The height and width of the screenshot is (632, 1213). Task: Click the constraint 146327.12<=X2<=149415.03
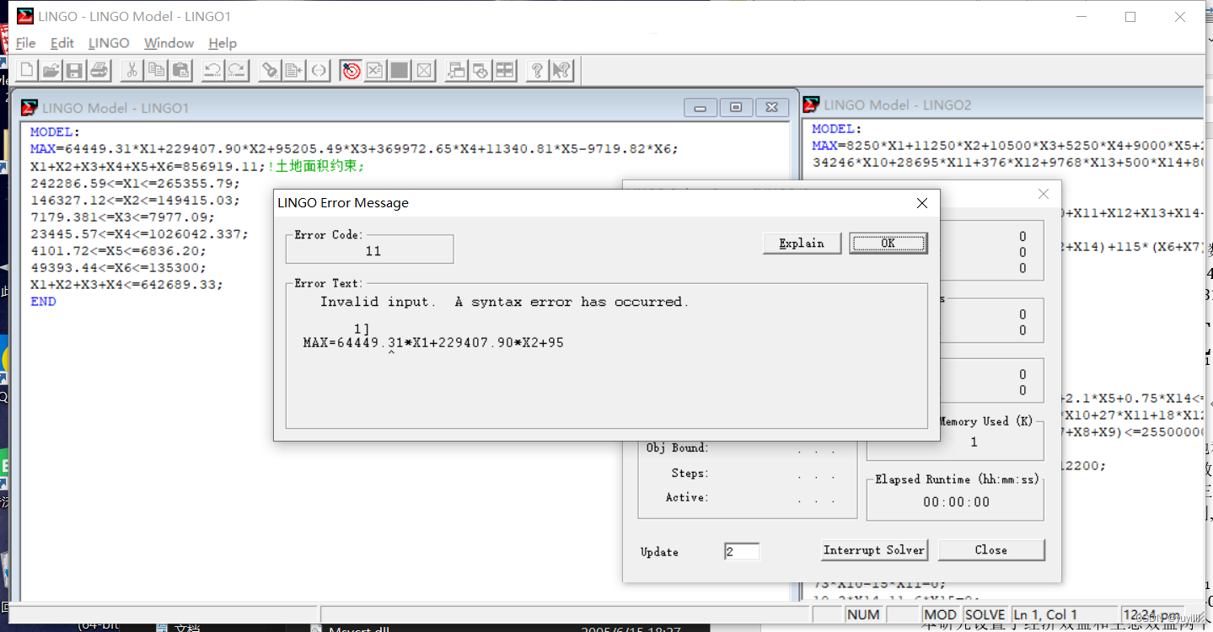pyautogui.click(x=135, y=200)
